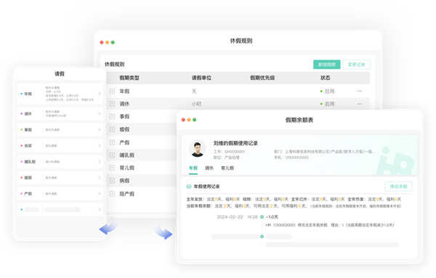Tap the chevron on the 产假 card in 请假 panel
The width and height of the screenshot is (436, 278).
coord(100,194)
